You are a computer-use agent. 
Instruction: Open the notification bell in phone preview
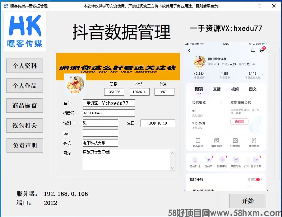coord(253,50)
